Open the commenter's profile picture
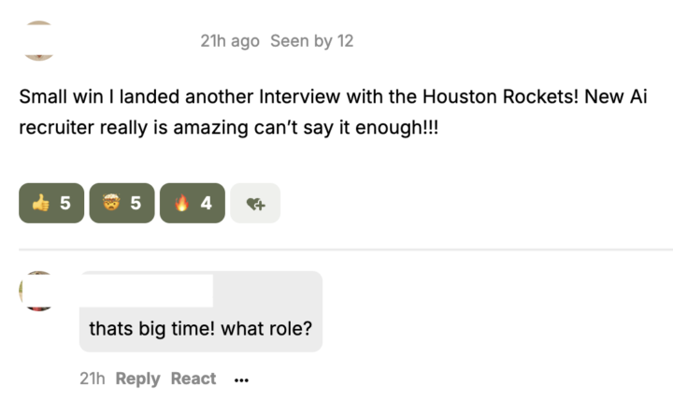This screenshot has width=673, height=415. [x=37, y=291]
